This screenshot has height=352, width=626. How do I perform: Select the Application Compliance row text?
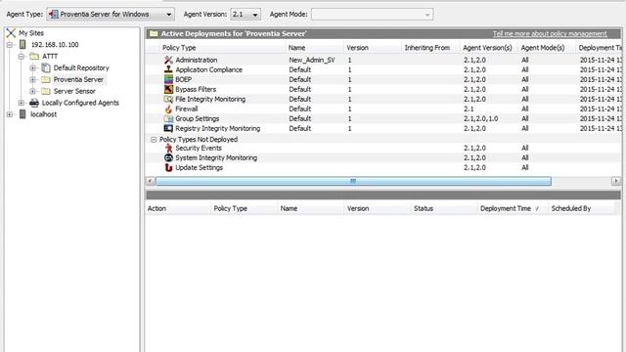pyautogui.click(x=208, y=69)
